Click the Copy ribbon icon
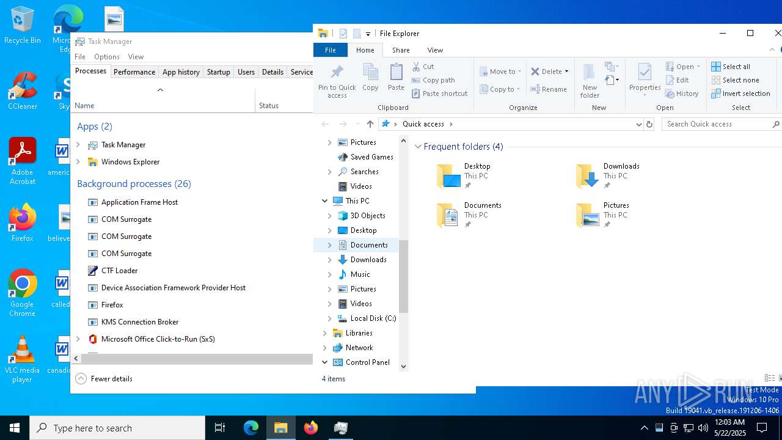The height and width of the screenshot is (440, 782). tap(370, 78)
